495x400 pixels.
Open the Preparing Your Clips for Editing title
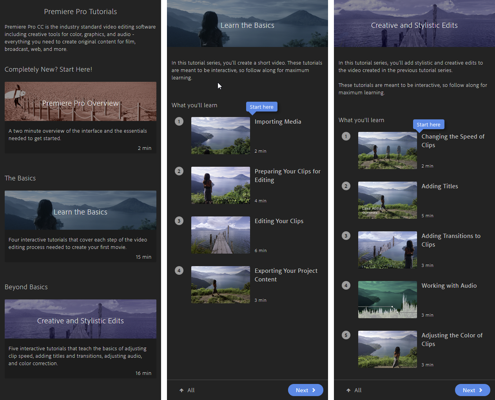tap(288, 176)
